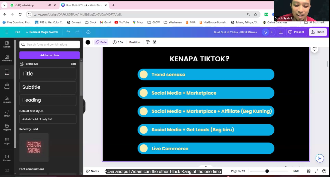This screenshot has height=177, width=330.
Task: Open the comment bubble icon on the slide
Action: coord(314,49)
